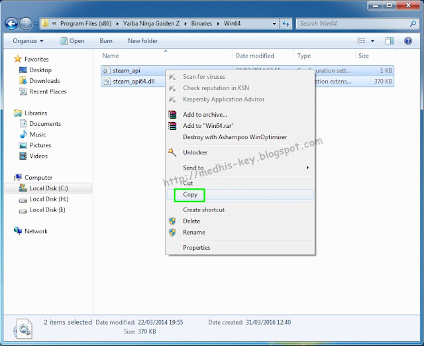Open the Organize menu
Viewport: 424px width, 346px height.
(28, 41)
